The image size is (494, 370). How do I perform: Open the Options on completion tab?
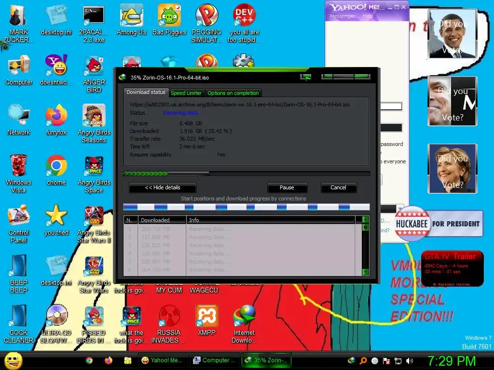pyautogui.click(x=233, y=93)
